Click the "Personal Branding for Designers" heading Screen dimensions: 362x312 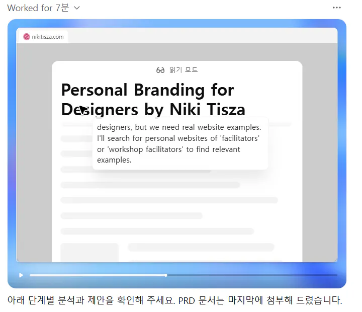click(153, 100)
